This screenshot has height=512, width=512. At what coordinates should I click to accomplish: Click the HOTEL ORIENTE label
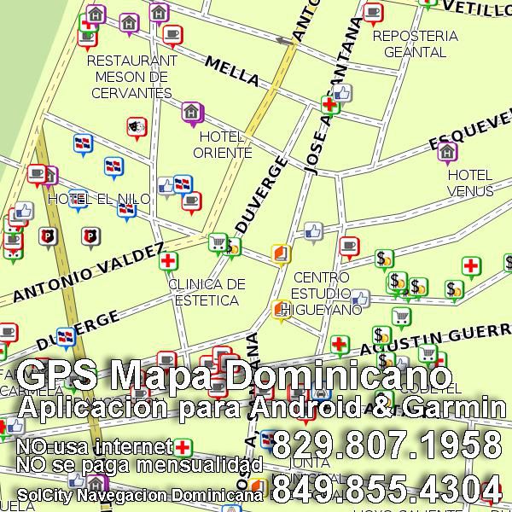point(222,145)
